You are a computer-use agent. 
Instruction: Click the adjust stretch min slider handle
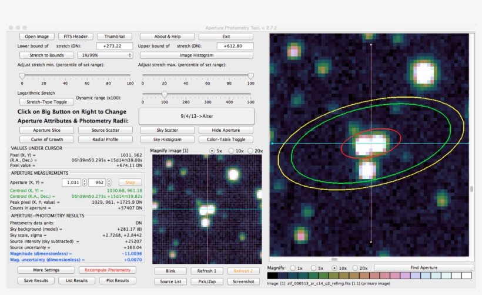22,76
